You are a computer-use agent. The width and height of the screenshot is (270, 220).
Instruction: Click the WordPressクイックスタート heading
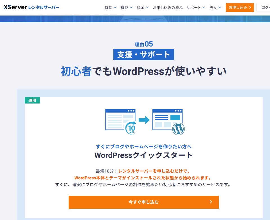point(143,155)
